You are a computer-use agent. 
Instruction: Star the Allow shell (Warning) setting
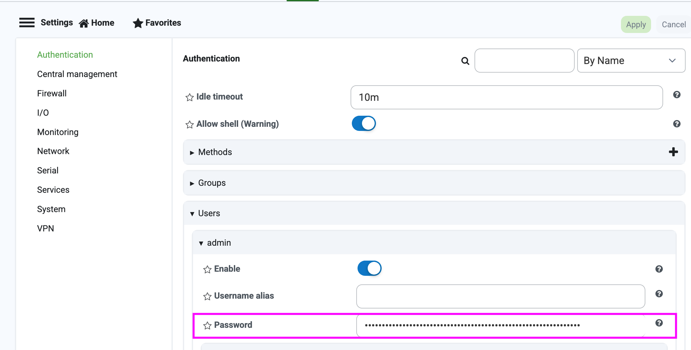click(190, 125)
